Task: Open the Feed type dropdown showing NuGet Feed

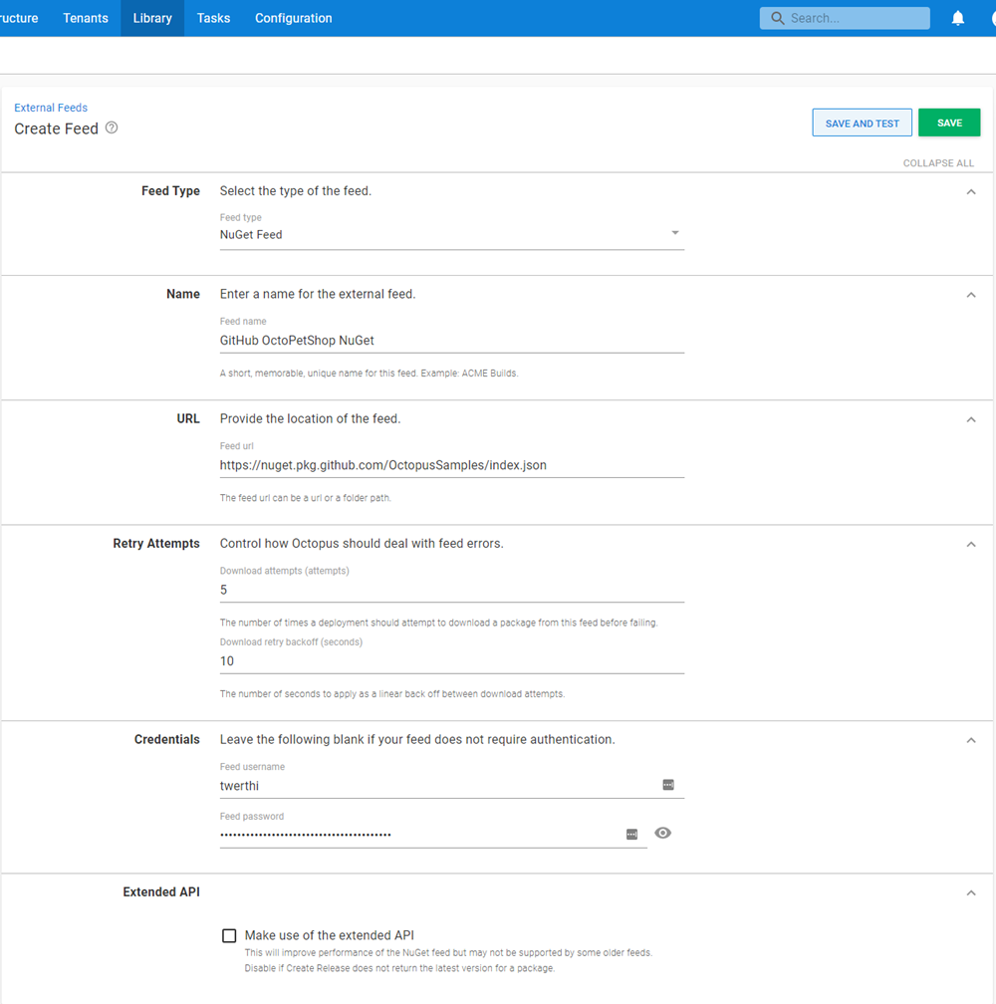Action: (675, 231)
